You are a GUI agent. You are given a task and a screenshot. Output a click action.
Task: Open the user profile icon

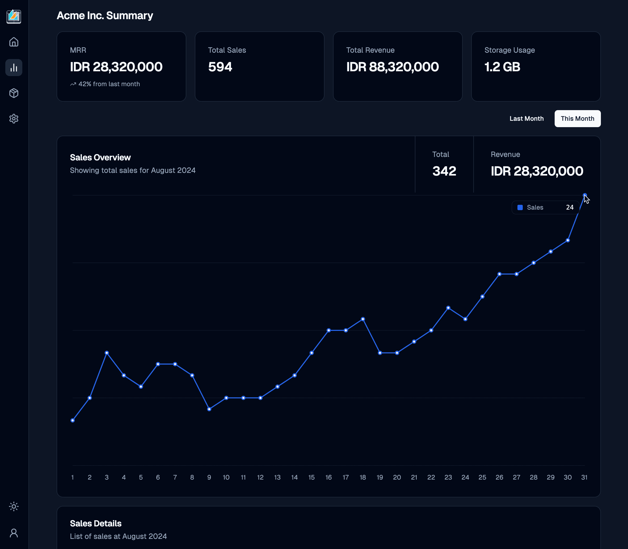[x=14, y=533]
